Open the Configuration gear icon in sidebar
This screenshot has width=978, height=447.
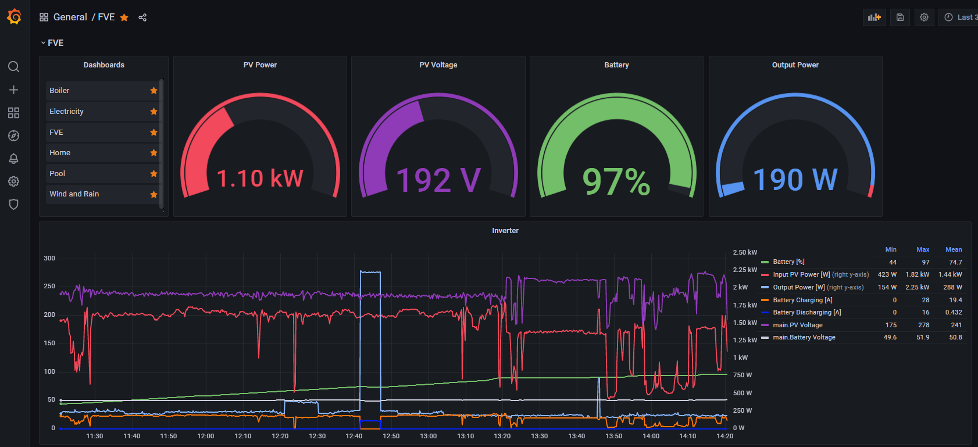pyautogui.click(x=14, y=181)
